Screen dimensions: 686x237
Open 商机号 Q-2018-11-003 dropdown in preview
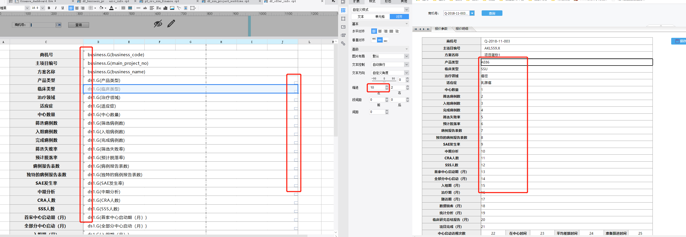pos(472,13)
